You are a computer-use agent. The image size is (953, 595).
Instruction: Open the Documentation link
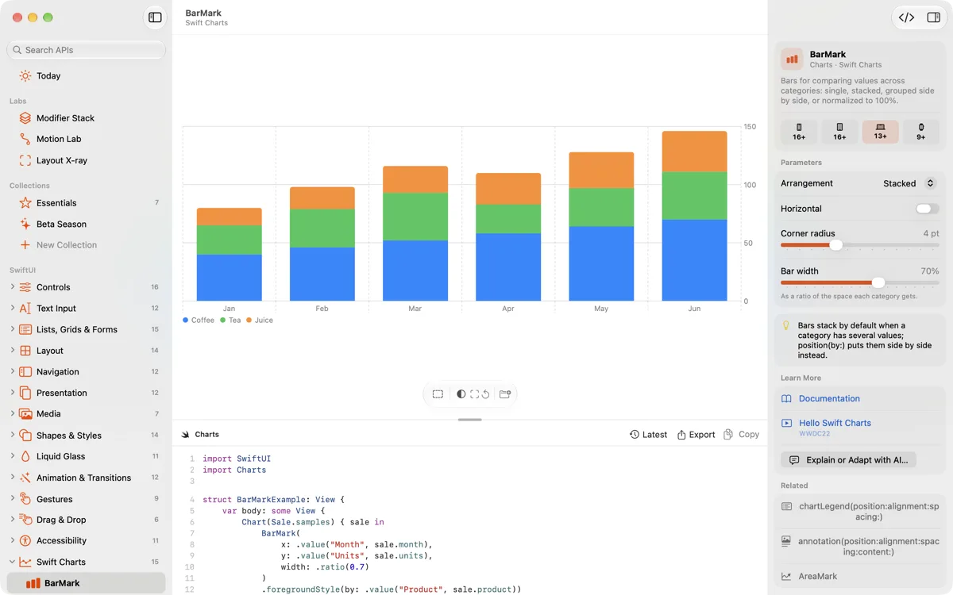click(x=829, y=399)
